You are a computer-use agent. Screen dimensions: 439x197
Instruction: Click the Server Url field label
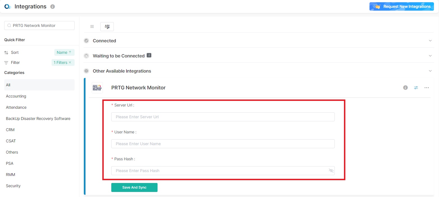(x=123, y=105)
